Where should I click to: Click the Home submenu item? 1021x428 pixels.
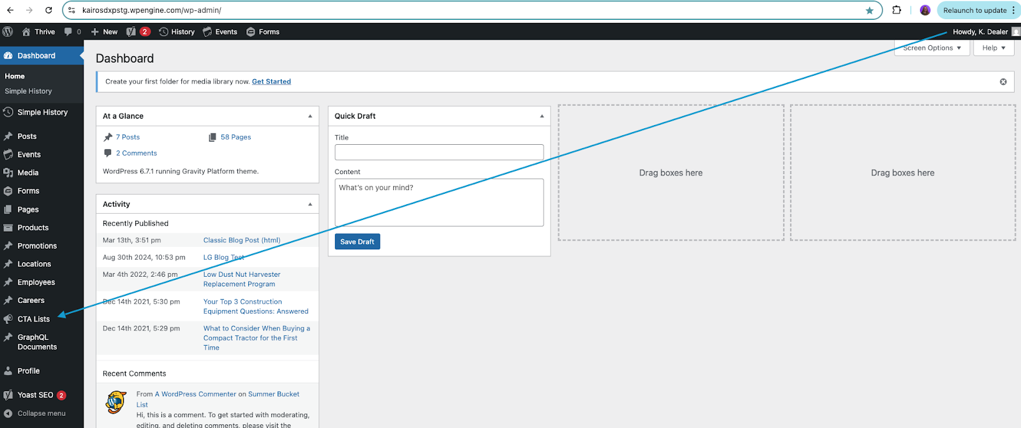tap(15, 76)
